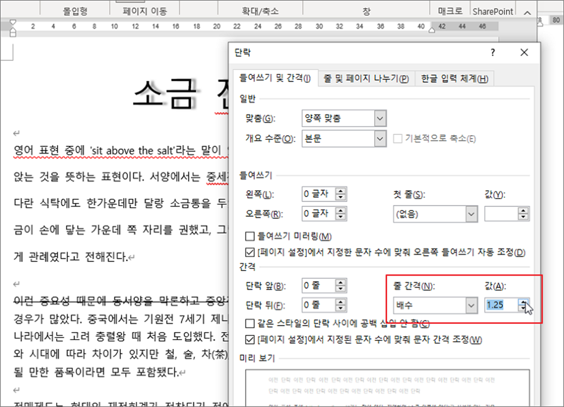Adjust the 왼쪽 indent spinner

(x=341, y=194)
